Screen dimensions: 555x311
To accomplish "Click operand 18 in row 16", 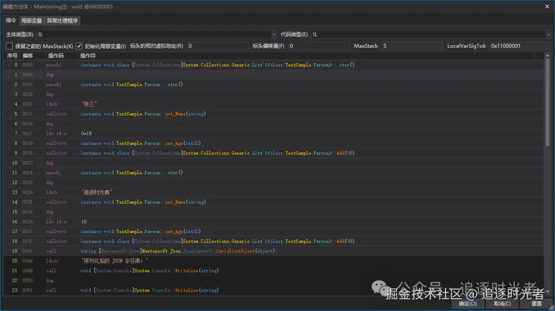I will pyautogui.click(x=84, y=222).
